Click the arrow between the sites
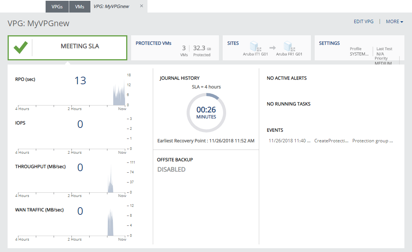The height and width of the screenshot is (252, 412). pos(273,48)
